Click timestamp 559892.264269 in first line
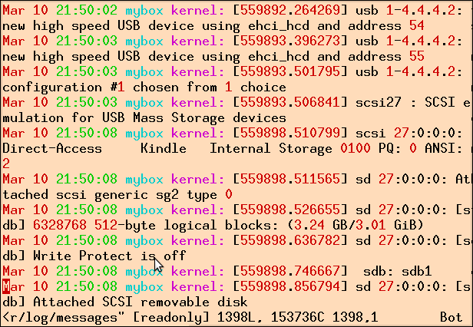Screen dimensions: 473x327 (x=290, y=11)
